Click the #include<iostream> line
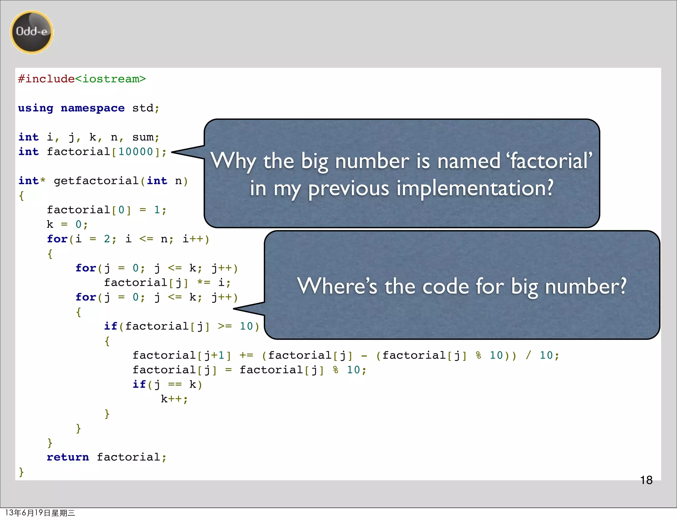Viewport: 677px width, 521px height. pos(82,79)
